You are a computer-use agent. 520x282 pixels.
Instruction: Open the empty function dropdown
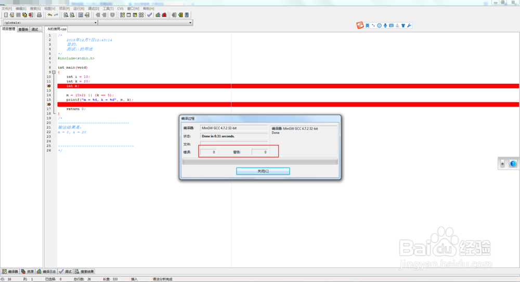[x=145, y=22]
